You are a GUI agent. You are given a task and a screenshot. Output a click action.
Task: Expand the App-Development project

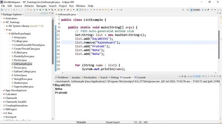(1, 90)
